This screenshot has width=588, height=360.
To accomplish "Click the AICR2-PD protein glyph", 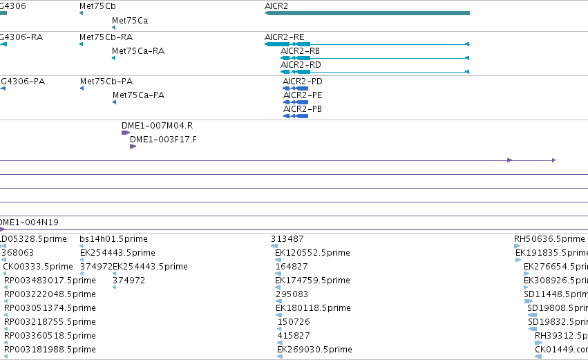I will [296, 88].
